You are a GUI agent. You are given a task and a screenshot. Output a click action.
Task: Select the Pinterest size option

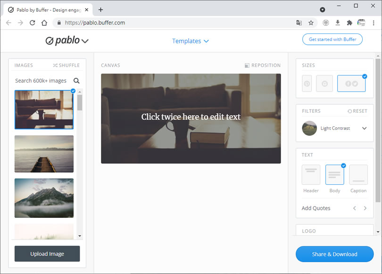click(x=307, y=83)
